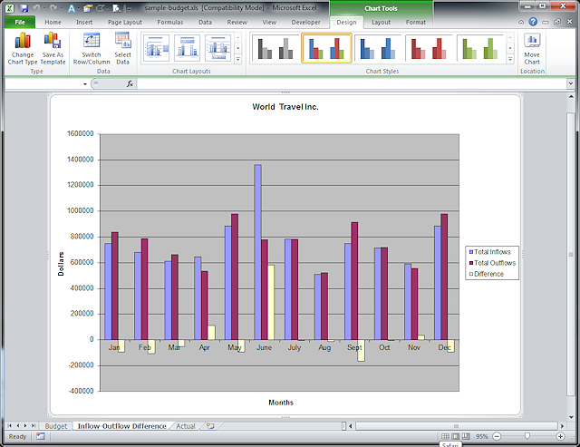Image resolution: width=580 pixels, height=447 pixels.
Task: Click the Excel application icon
Action: click(x=10, y=8)
